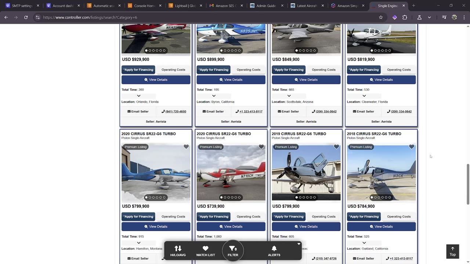Open 2019 Cirrus SR22-G6 Turbo title

point(299,134)
